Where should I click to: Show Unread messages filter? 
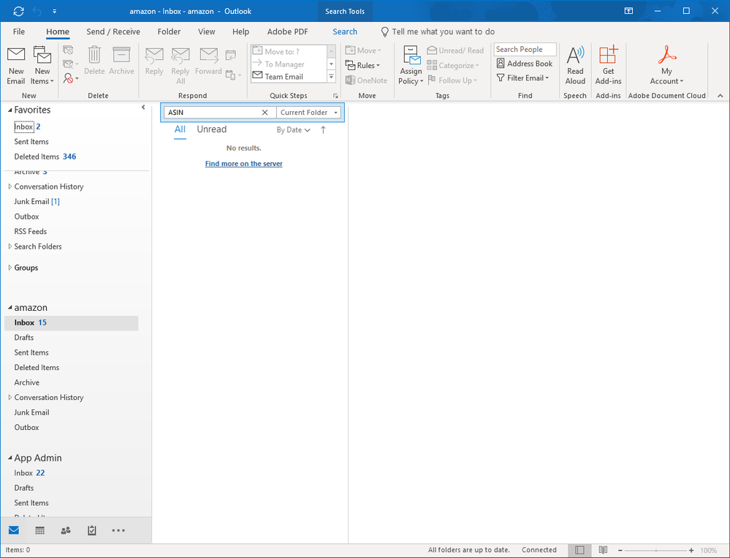(x=212, y=129)
